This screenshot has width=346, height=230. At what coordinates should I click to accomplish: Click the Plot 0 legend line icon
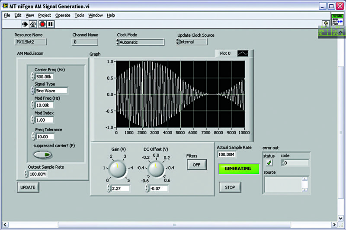pos(243,53)
